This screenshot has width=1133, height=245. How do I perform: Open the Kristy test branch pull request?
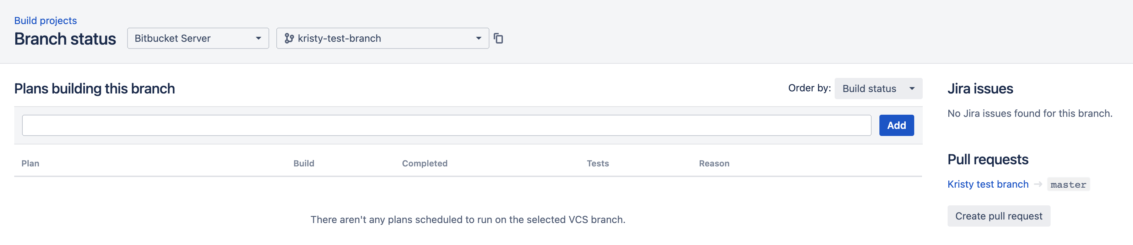click(988, 184)
